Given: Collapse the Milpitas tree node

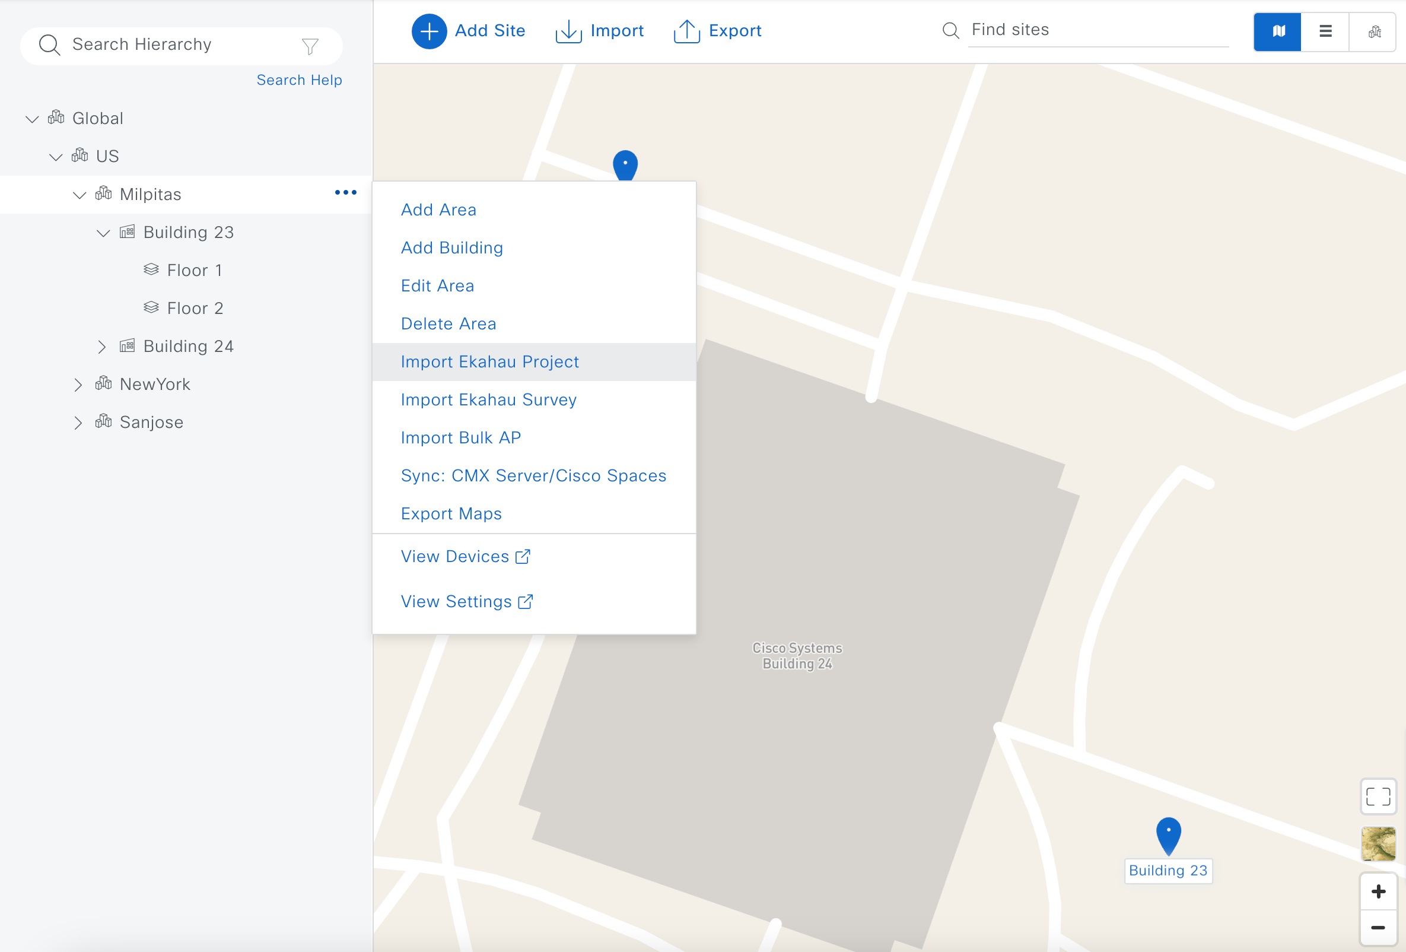Looking at the screenshot, I should [x=79, y=194].
